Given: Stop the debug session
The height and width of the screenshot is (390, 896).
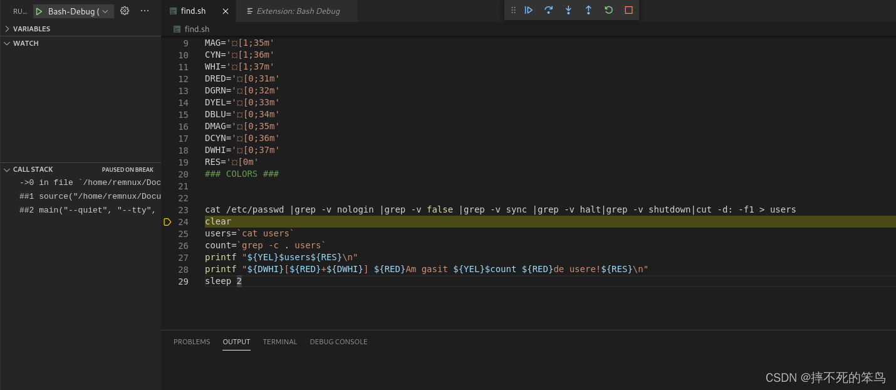Looking at the screenshot, I should tap(628, 10).
